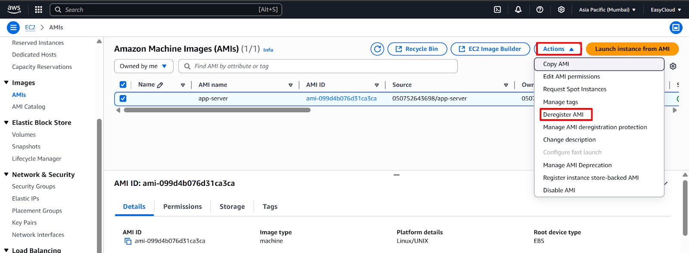Open the Owned by me dropdown
This screenshot has height=253, width=689.
tap(143, 66)
